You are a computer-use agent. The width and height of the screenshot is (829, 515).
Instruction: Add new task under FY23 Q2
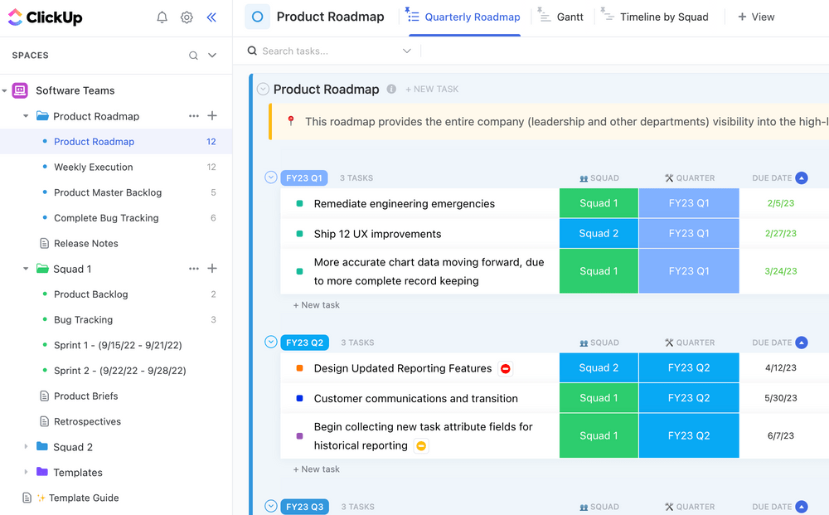point(316,469)
